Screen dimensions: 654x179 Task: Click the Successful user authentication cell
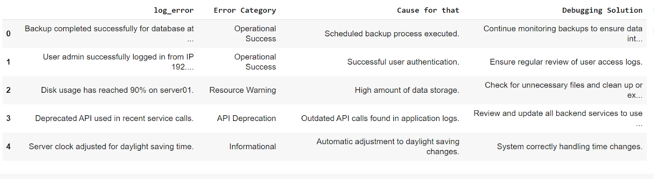pyautogui.click(x=403, y=62)
